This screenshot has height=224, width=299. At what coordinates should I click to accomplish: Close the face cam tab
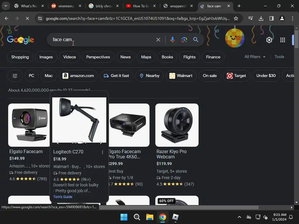[228, 6]
